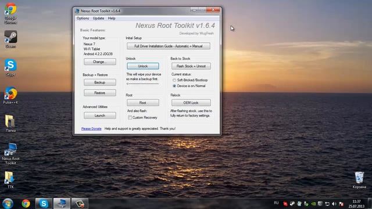Click the Backup button
The image size is (372, 209).
[100, 82]
